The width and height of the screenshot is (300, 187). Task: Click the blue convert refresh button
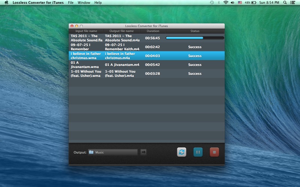pos(181,152)
